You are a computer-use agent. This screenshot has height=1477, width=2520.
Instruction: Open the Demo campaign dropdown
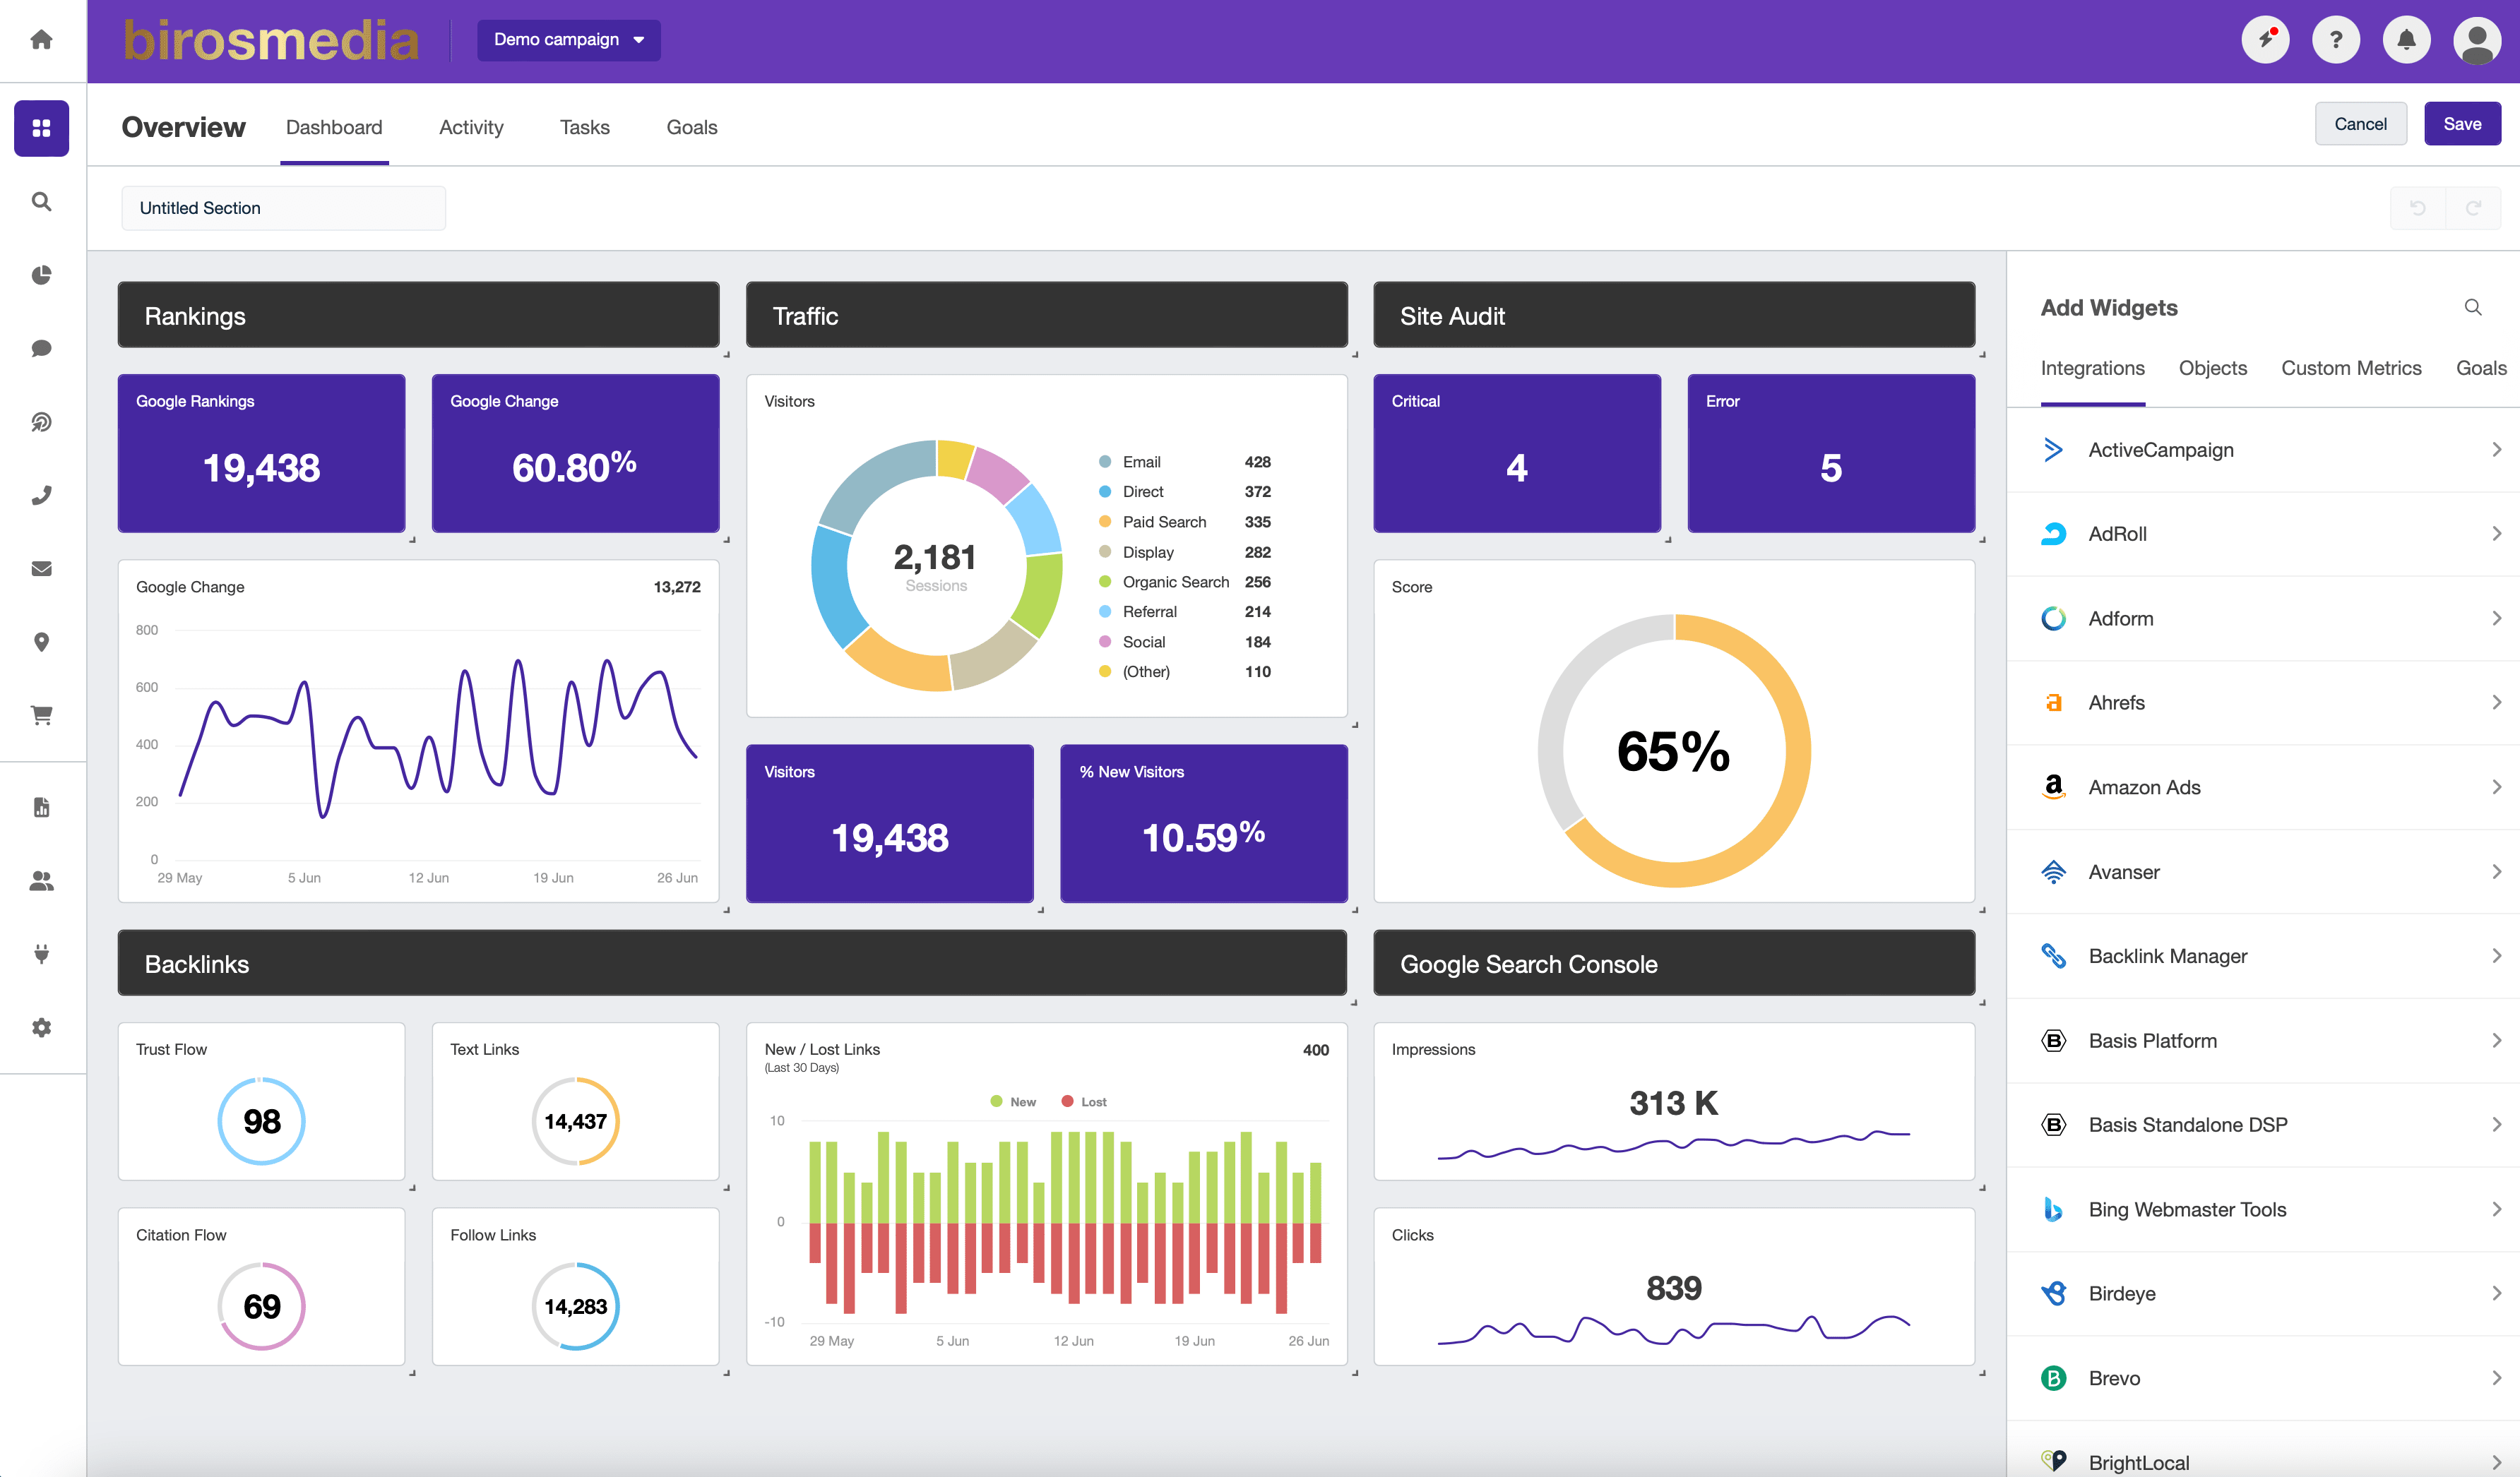coord(568,40)
